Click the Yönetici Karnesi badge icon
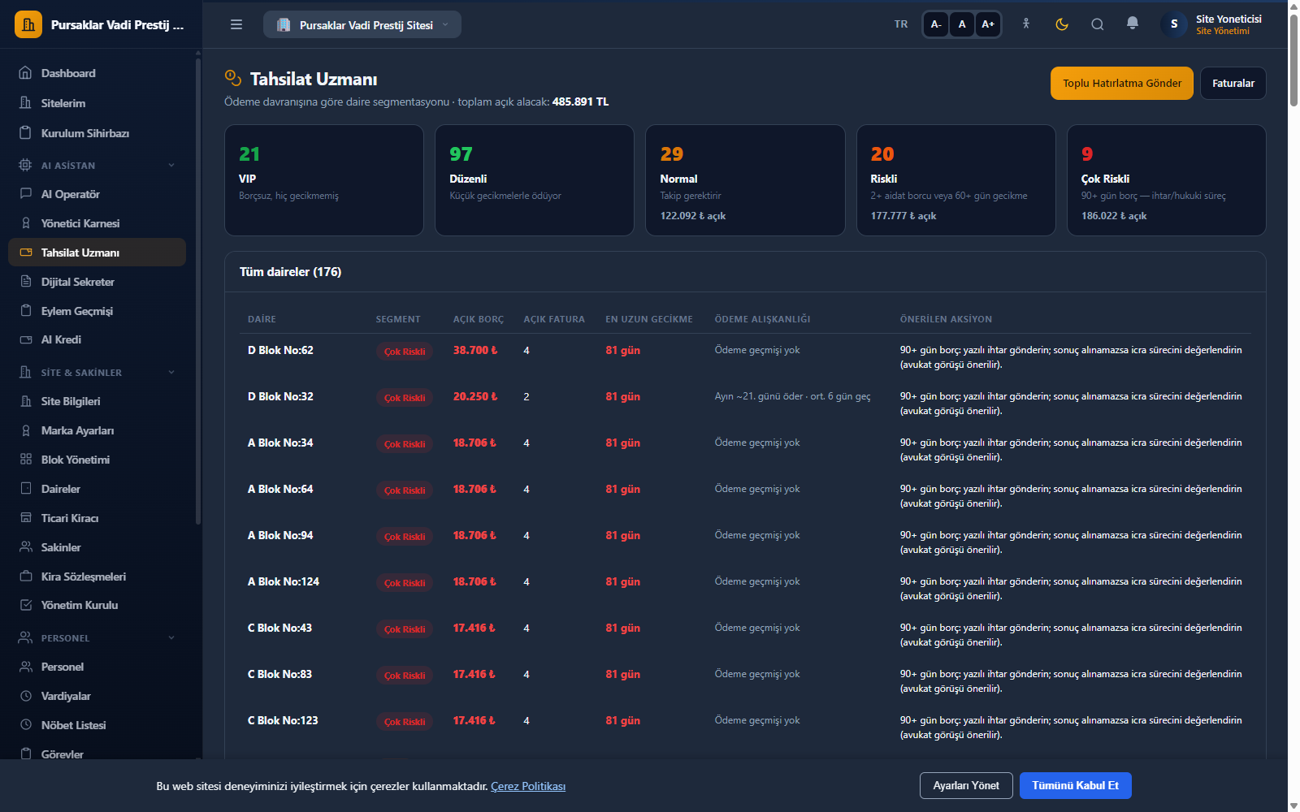 [26, 223]
